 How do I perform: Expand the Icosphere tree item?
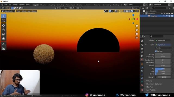(146, 16)
